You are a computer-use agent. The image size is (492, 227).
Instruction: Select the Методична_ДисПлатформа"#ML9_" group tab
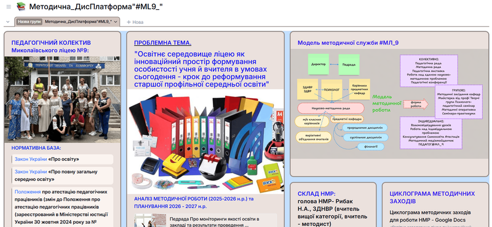point(67,21)
